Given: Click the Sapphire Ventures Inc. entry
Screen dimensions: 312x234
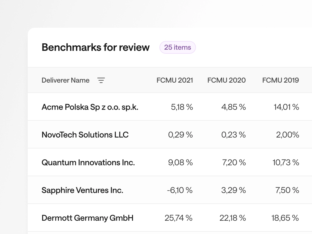Looking at the screenshot, I should pos(82,190).
